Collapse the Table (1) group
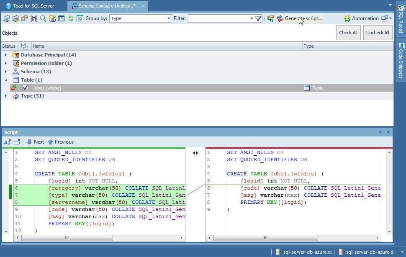Image resolution: width=406 pixels, height=257 pixels. 6,80
